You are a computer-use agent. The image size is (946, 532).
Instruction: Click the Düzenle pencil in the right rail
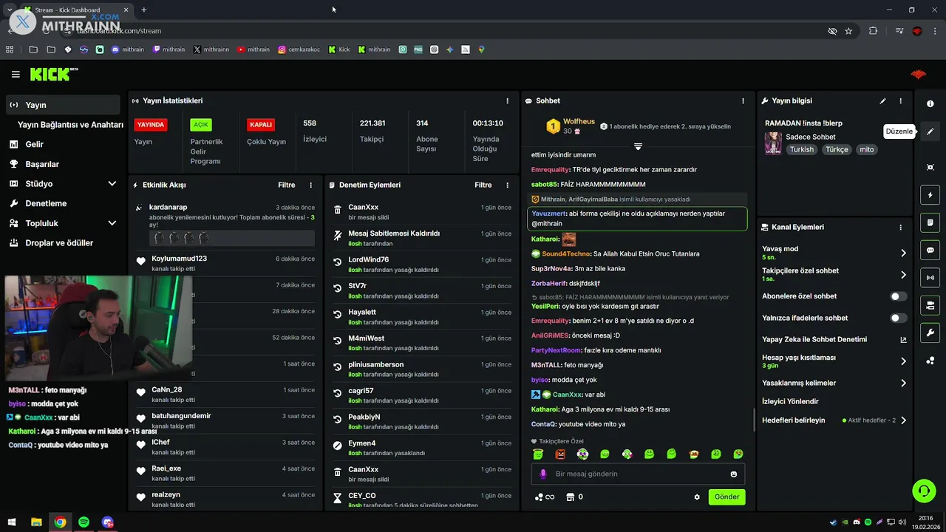(930, 132)
